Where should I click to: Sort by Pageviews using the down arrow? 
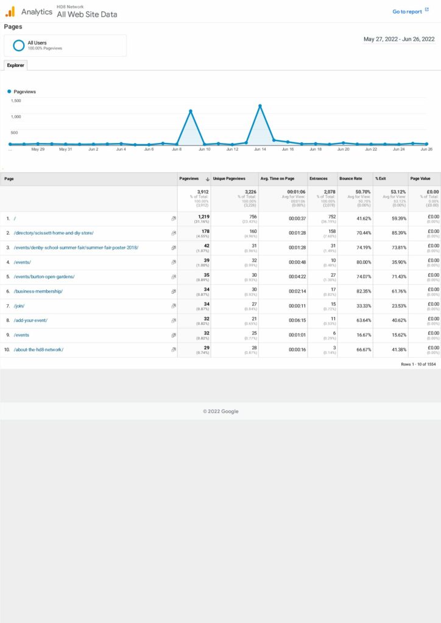click(x=207, y=179)
